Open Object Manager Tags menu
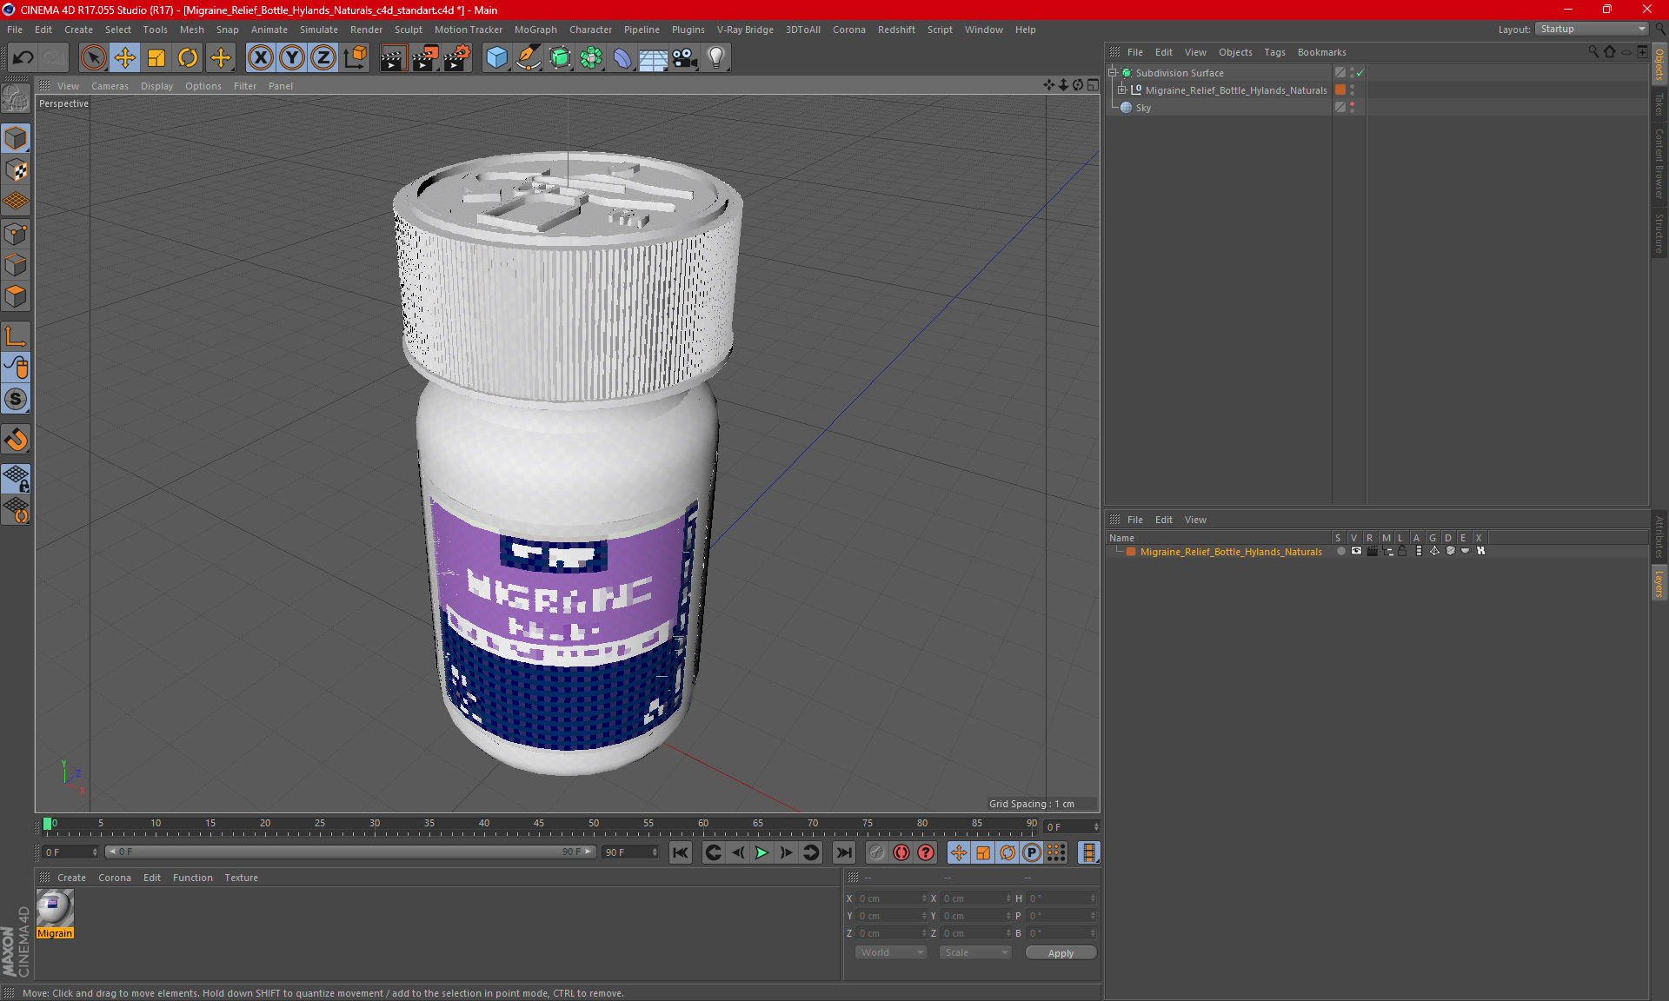1669x1001 pixels. coord(1274,52)
